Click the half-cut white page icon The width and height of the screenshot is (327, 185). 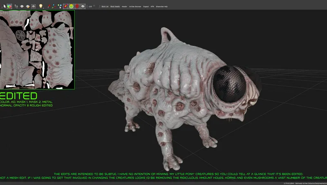4,7
